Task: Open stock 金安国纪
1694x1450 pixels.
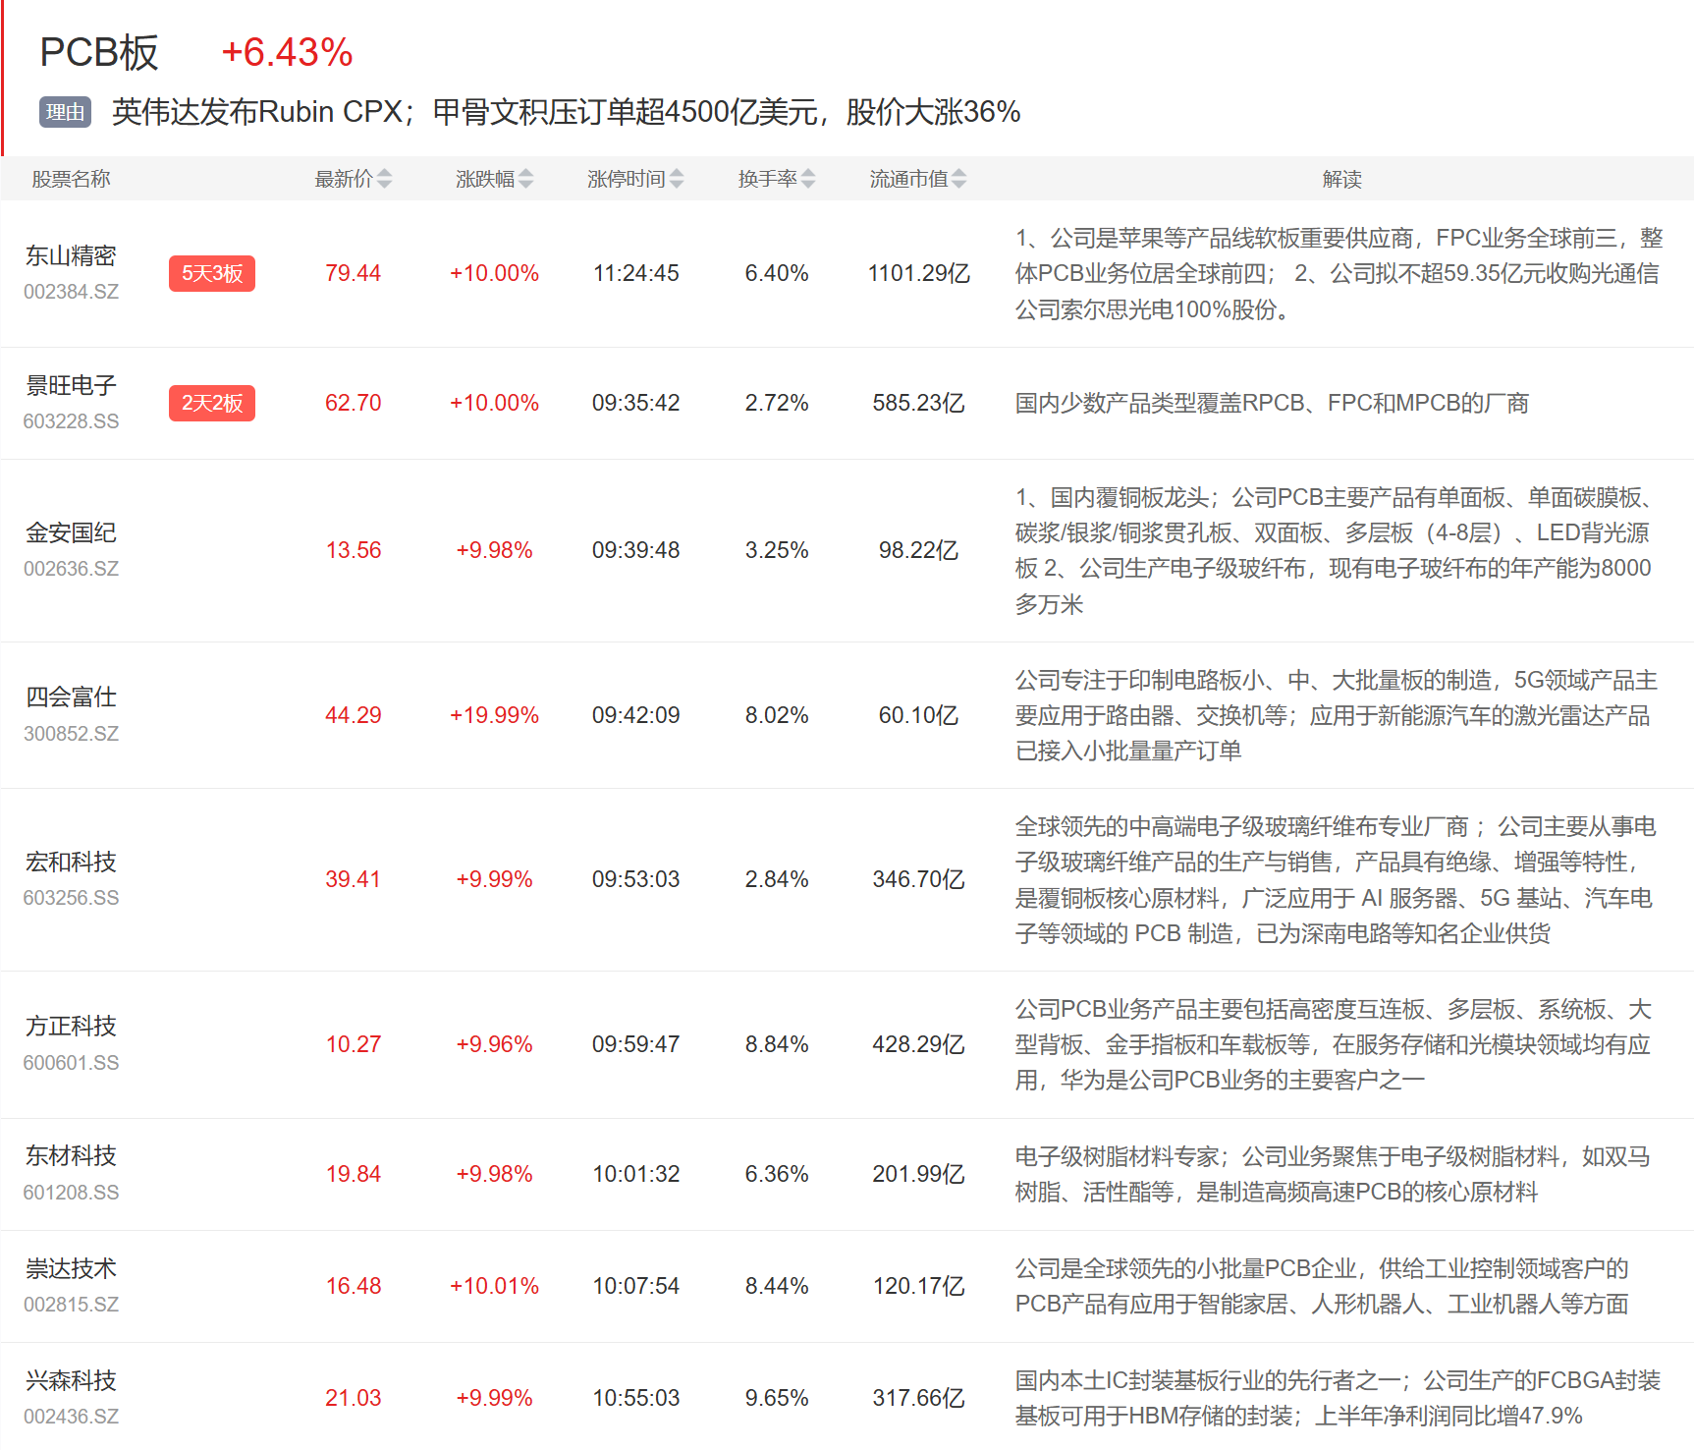Action: 71,533
